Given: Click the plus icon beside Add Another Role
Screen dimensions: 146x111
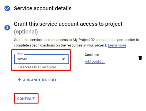Looking at the screenshot, I should 20,80.
